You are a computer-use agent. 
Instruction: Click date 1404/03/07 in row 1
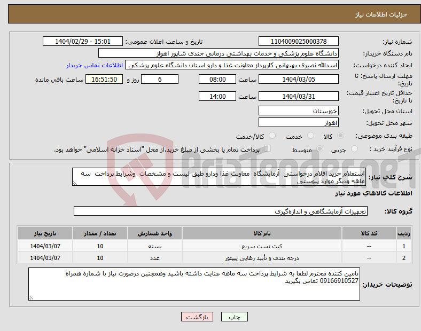[x=45, y=246]
